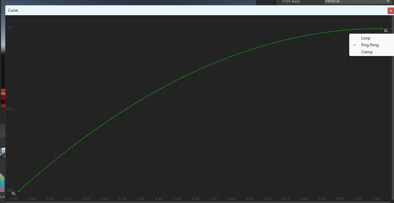Enable the Ping Pong wrap mode checkmark
Image resolution: width=394 pixels, height=203 pixels.
click(x=355, y=45)
